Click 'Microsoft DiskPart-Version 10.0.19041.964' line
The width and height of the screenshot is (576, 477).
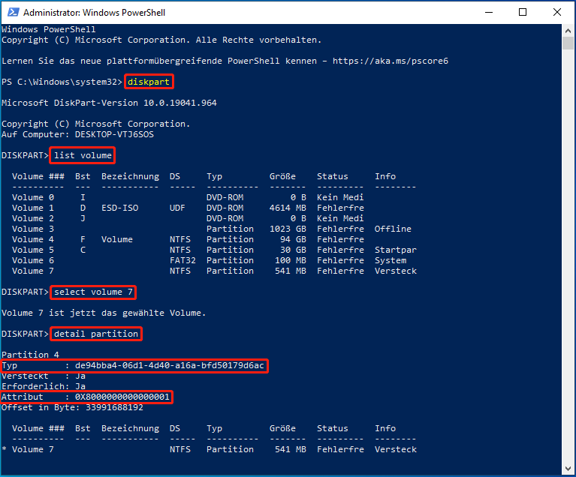coord(109,103)
